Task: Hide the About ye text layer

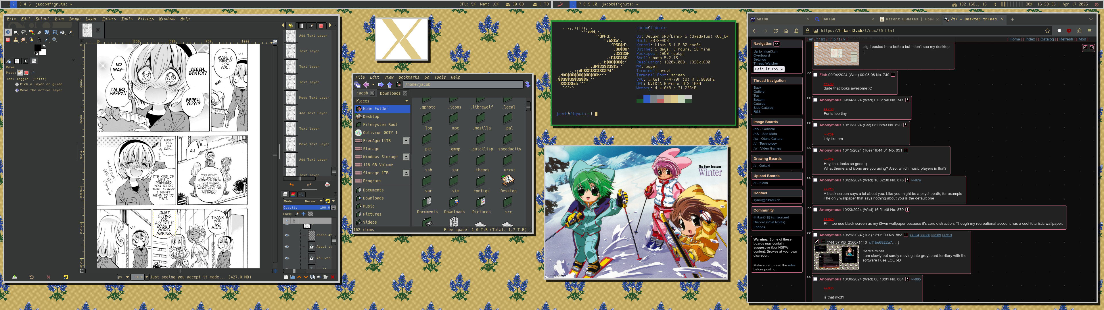Action: [x=287, y=247]
